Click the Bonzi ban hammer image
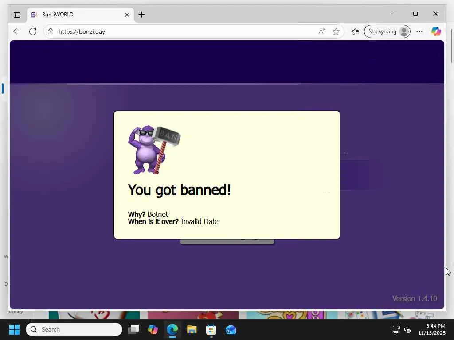The height and width of the screenshot is (340, 454). pos(154,150)
